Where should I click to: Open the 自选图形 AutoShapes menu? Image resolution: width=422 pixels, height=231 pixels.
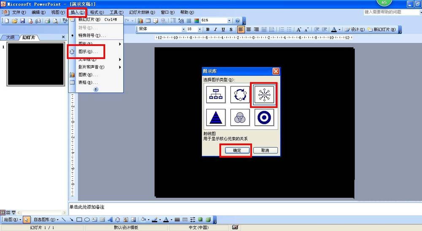pyautogui.click(x=46, y=220)
